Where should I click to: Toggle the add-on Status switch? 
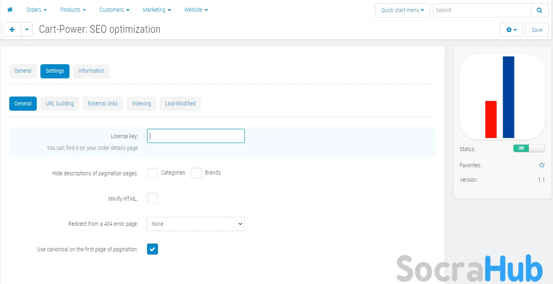(x=528, y=148)
